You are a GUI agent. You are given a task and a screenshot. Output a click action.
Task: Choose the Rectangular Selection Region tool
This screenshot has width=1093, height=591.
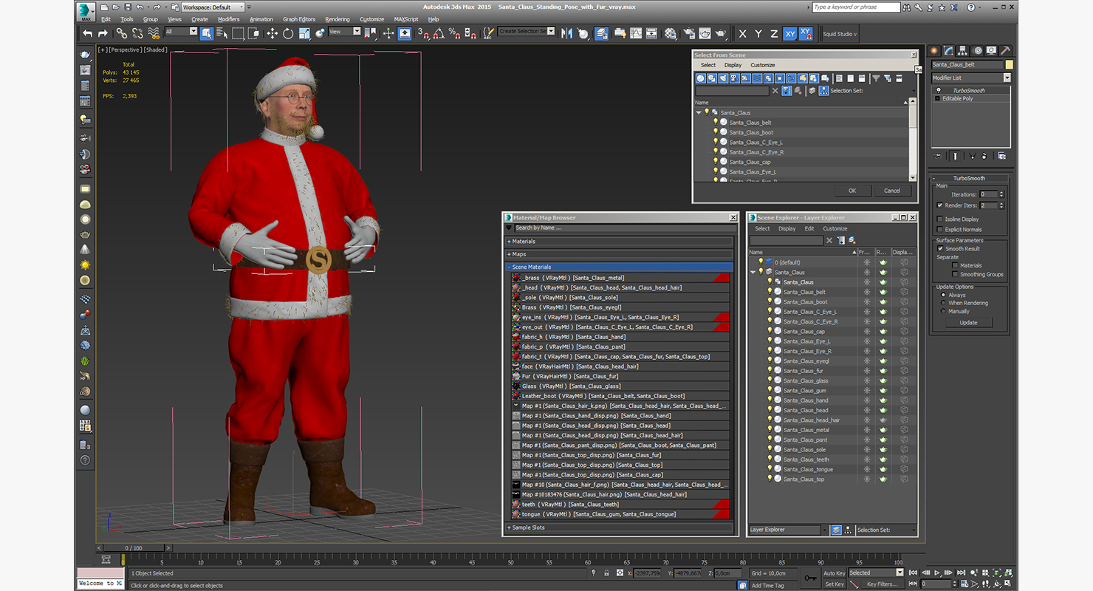pos(239,33)
